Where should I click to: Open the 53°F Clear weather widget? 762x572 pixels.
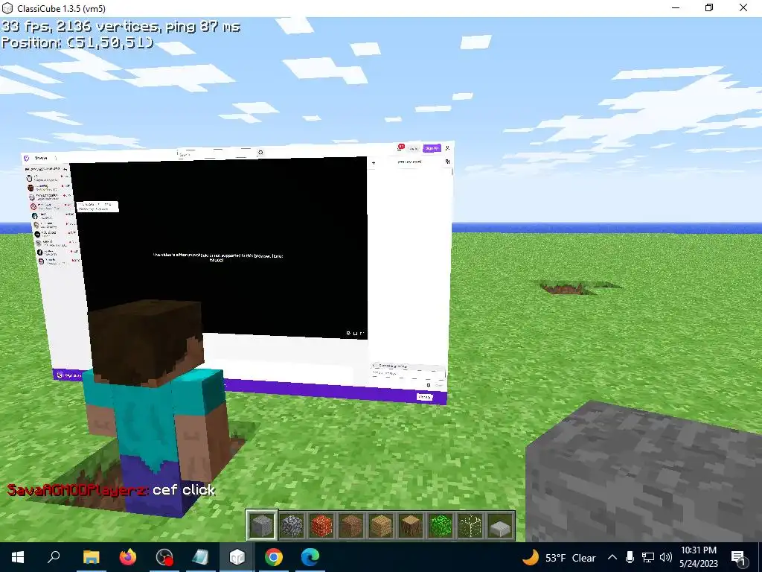tap(559, 557)
